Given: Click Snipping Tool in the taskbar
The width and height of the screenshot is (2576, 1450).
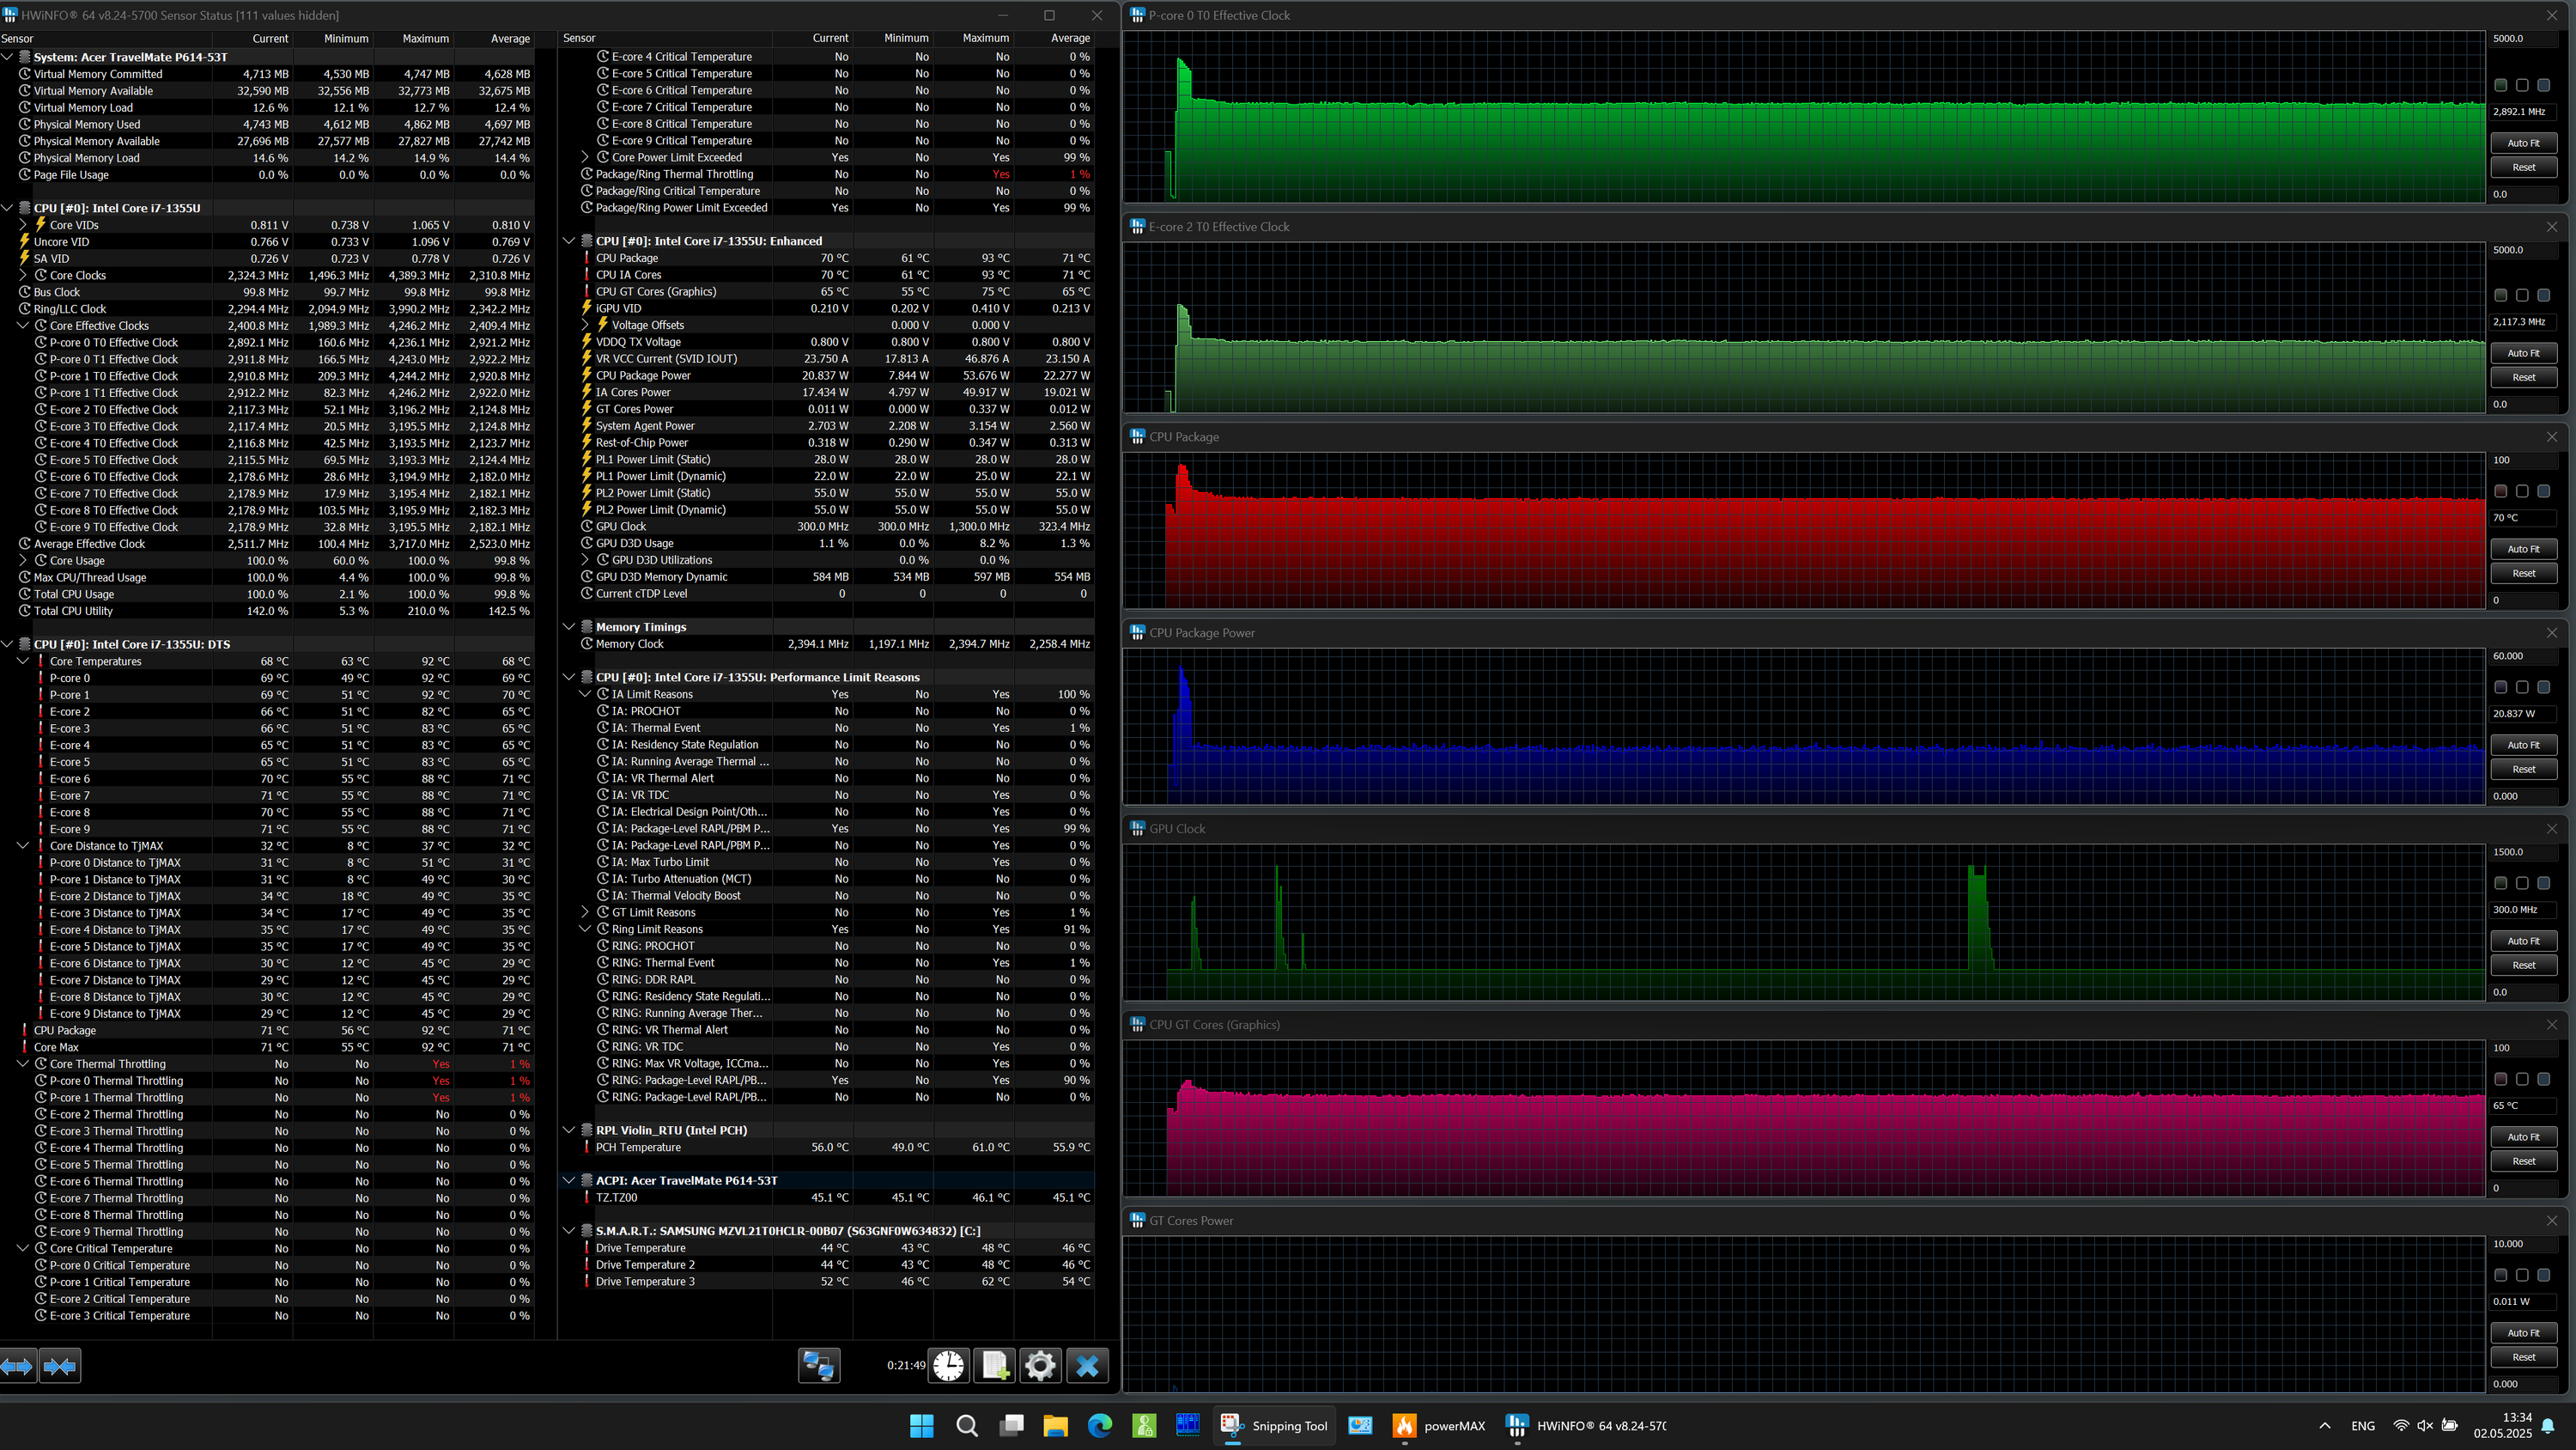Looking at the screenshot, I should [1275, 1426].
